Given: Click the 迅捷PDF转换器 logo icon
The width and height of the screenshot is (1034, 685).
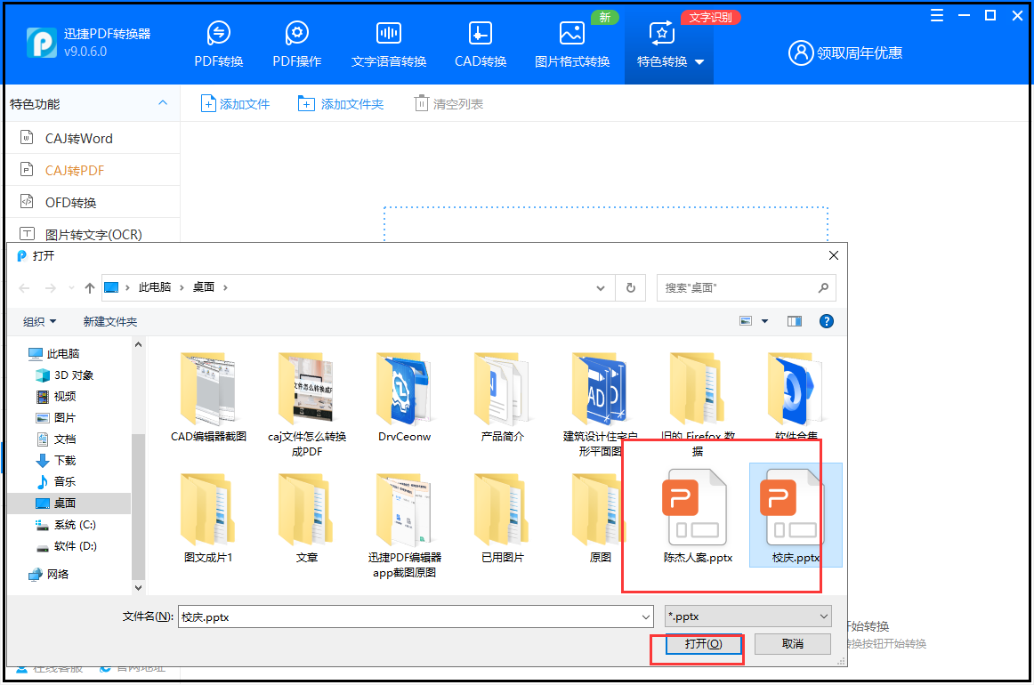Looking at the screenshot, I should [x=42, y=42].
